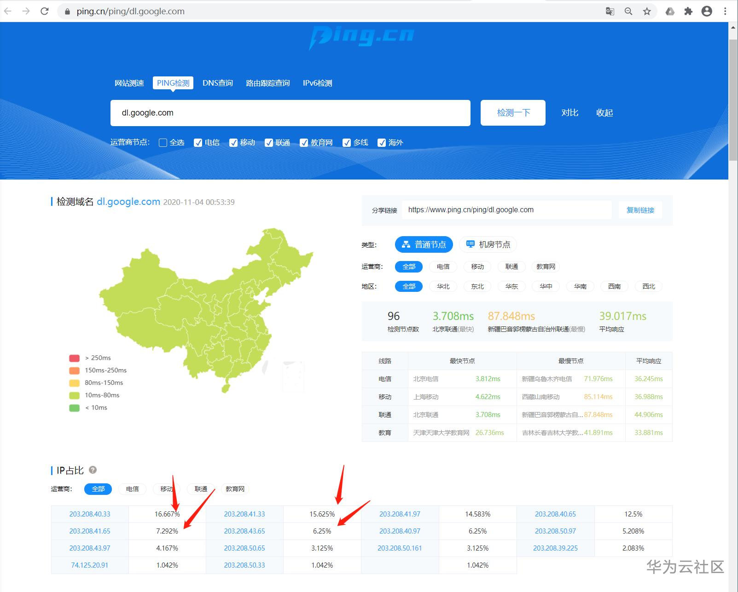Click the Ping.cn logo

point(362,37)
